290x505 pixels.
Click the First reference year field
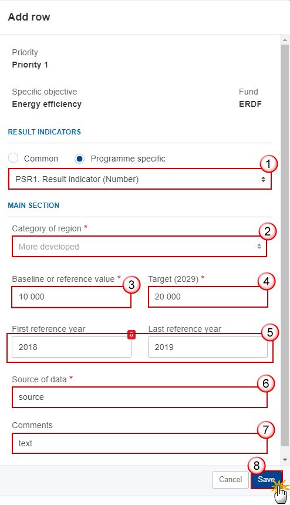[x=72, y=347]
